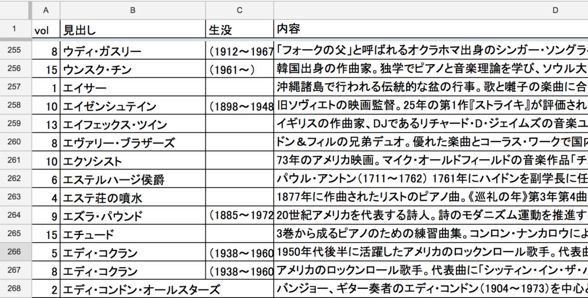Select column C header

(239, 10)
